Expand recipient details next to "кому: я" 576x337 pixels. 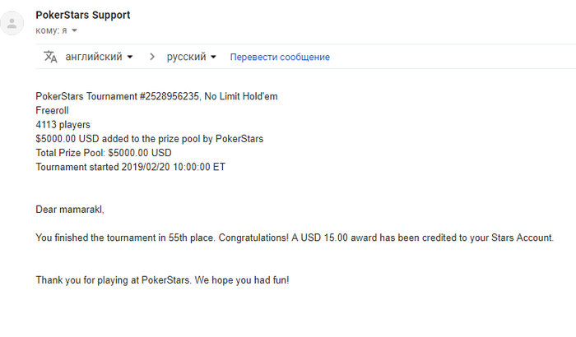(x=74, y=31)
